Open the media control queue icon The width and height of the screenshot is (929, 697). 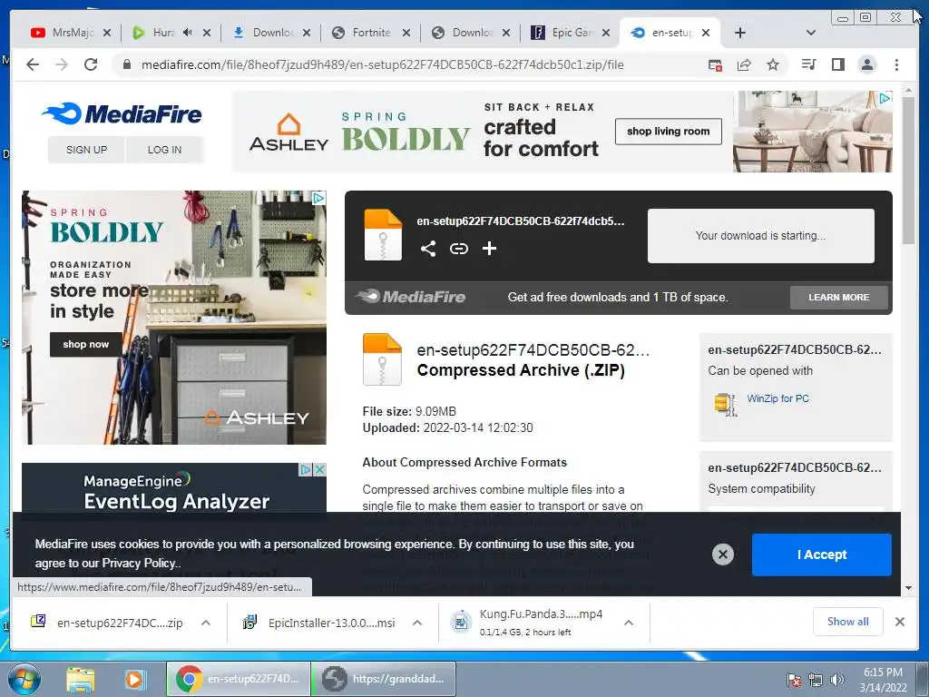tap(808, 64)
